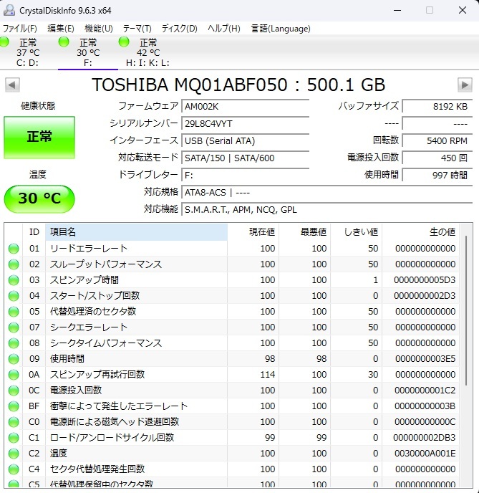
Task: Click the 現在値 column header
Action: tap(253, 232)
